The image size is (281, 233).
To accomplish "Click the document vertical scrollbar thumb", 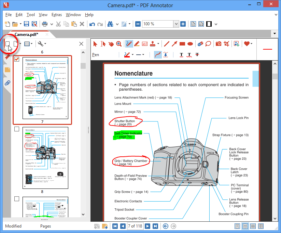I will pos(275,76).
